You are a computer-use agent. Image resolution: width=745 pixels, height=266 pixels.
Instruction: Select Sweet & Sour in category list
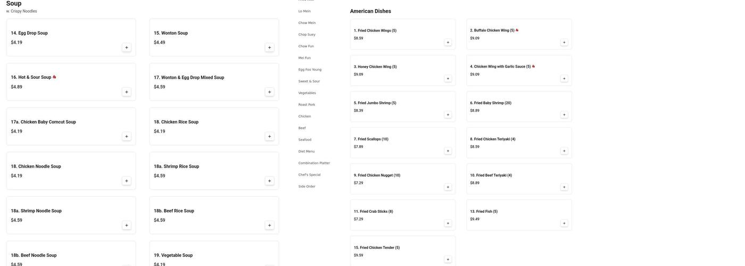pos(309,81)
